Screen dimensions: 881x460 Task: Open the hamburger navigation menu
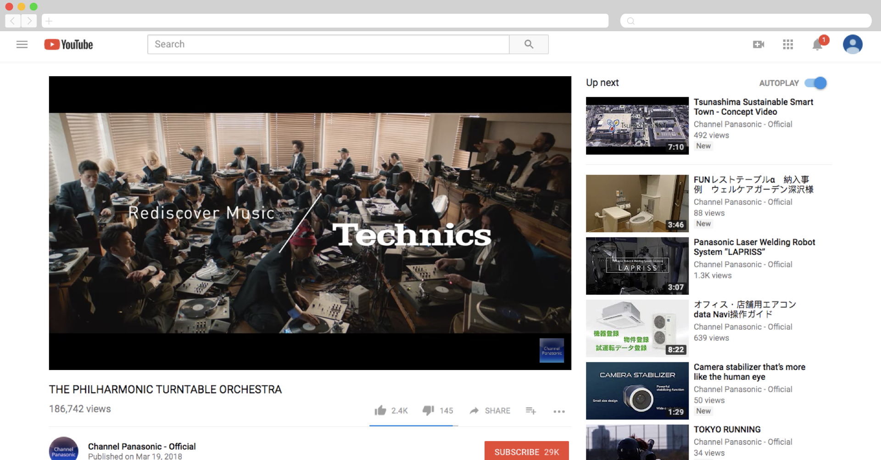pyautogui.click(x=22, y=44)
